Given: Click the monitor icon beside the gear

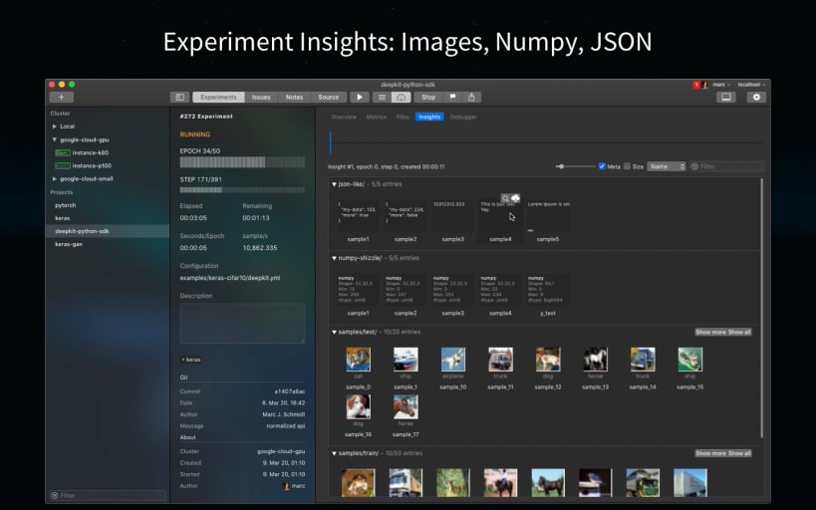Looking at the screenshot, I should point(725,98).
